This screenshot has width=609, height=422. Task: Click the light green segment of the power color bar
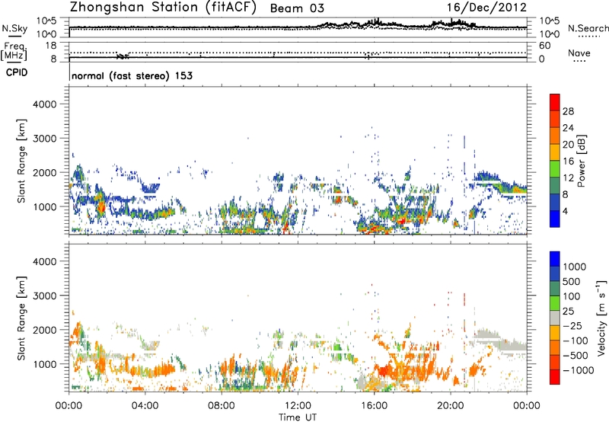(x=555, y=169)
